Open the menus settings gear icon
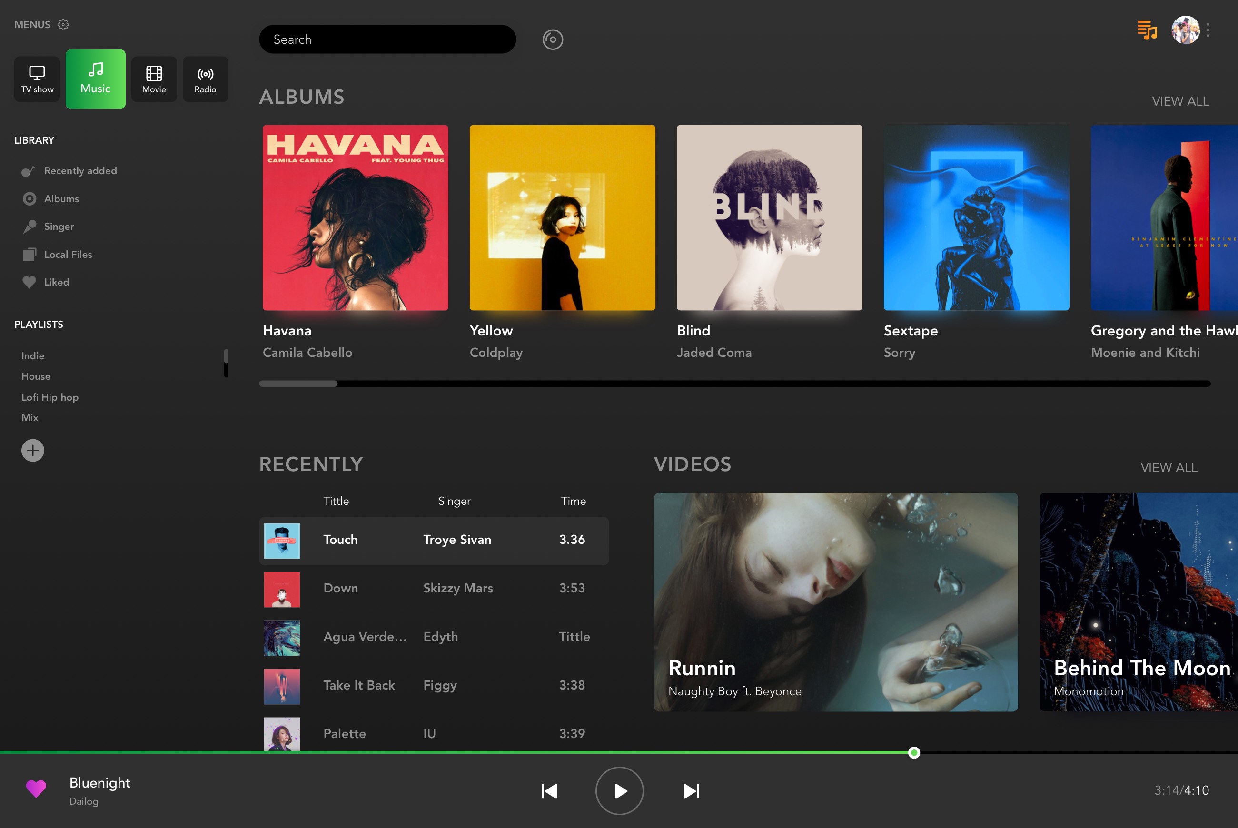 pos(63,25)
